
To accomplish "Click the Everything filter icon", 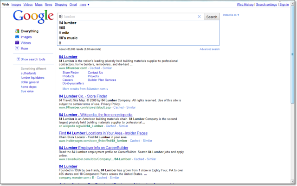I will click(17, 31).
